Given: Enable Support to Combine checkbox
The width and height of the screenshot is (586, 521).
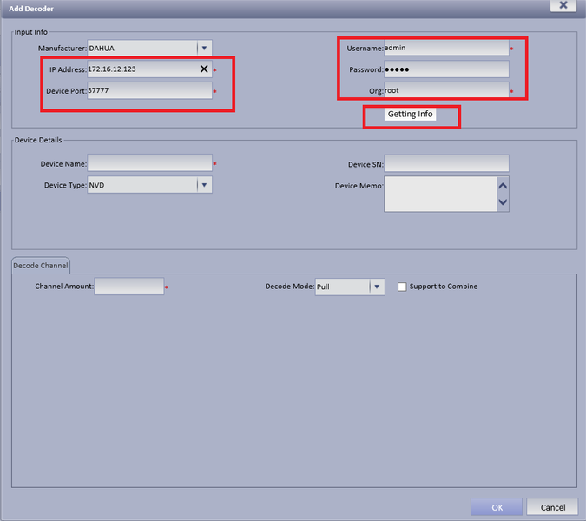Looking at the screenshot, I should [x=402, y=287].
